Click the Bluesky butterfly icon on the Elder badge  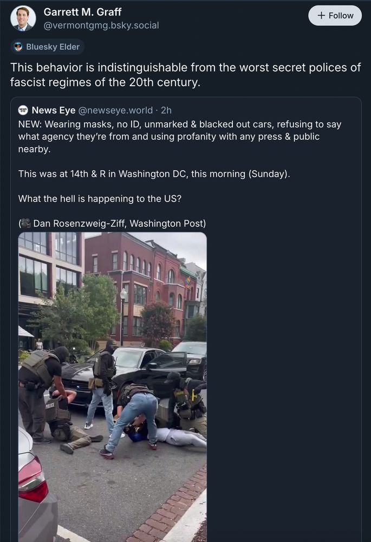coord(17,47)
